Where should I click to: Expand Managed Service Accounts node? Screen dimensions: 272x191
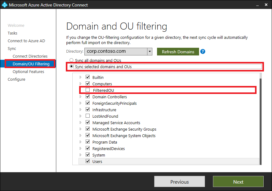point(80,123)
